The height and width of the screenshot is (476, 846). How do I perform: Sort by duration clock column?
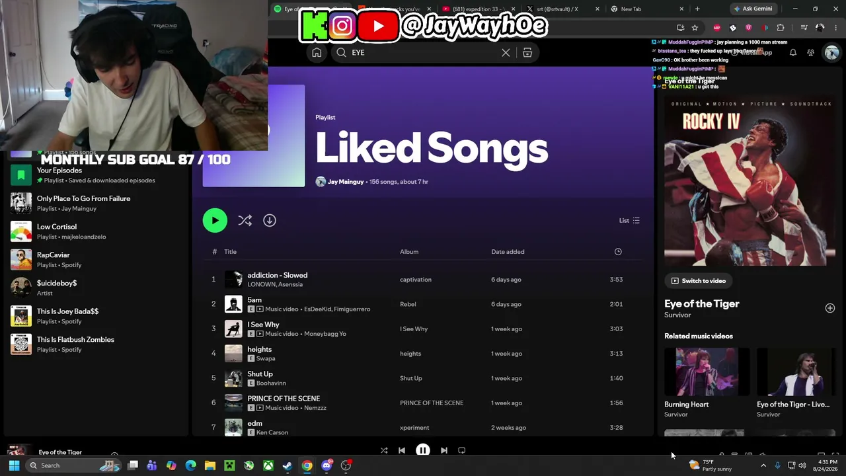(618, 252)
